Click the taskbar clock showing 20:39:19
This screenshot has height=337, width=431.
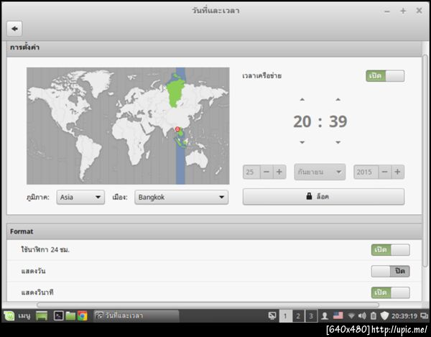point(404,316)
